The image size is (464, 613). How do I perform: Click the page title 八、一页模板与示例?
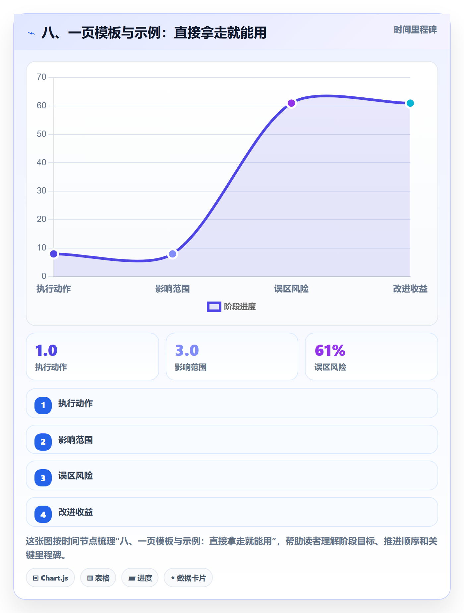(x=154, y=33)
